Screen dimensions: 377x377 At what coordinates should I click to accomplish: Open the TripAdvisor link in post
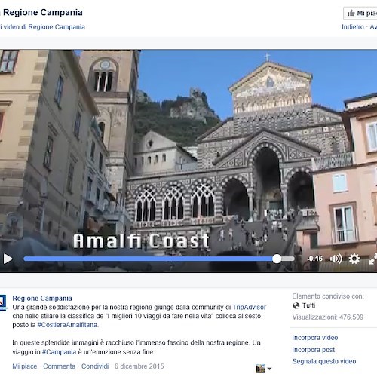tap(249, 307)
